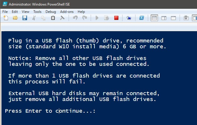
Task: Save script using the floppy disk icon
Action: 25,18
